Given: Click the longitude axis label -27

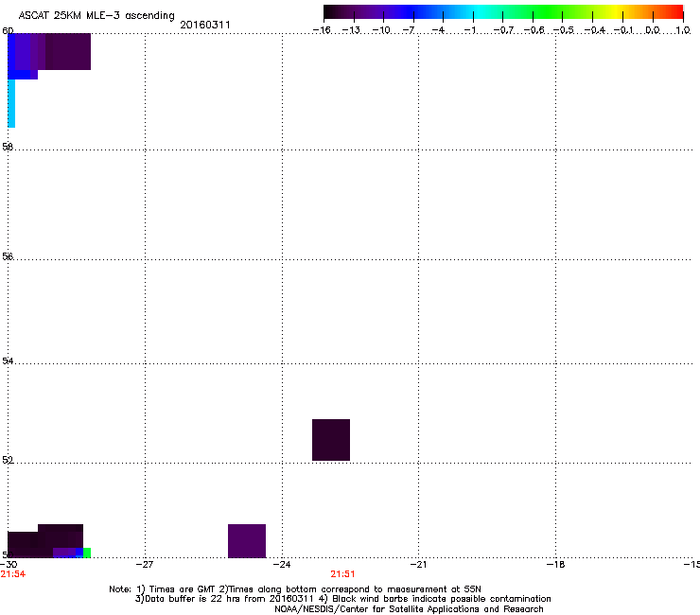Looking at the screenshot, I should (x=144, y=565).
